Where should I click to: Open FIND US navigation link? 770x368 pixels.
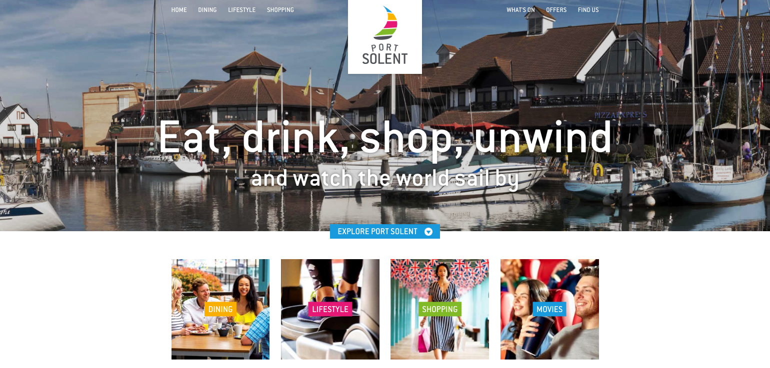[588, 10]
